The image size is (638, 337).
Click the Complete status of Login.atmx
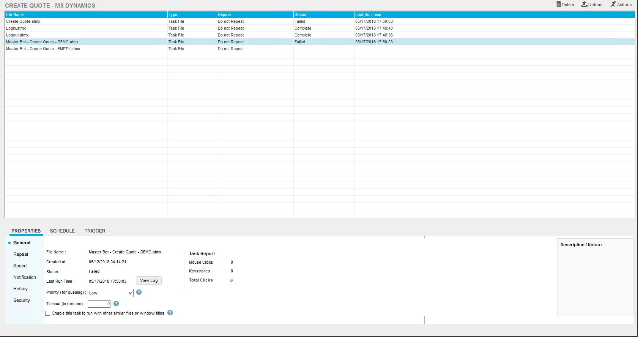click(303, 28)
